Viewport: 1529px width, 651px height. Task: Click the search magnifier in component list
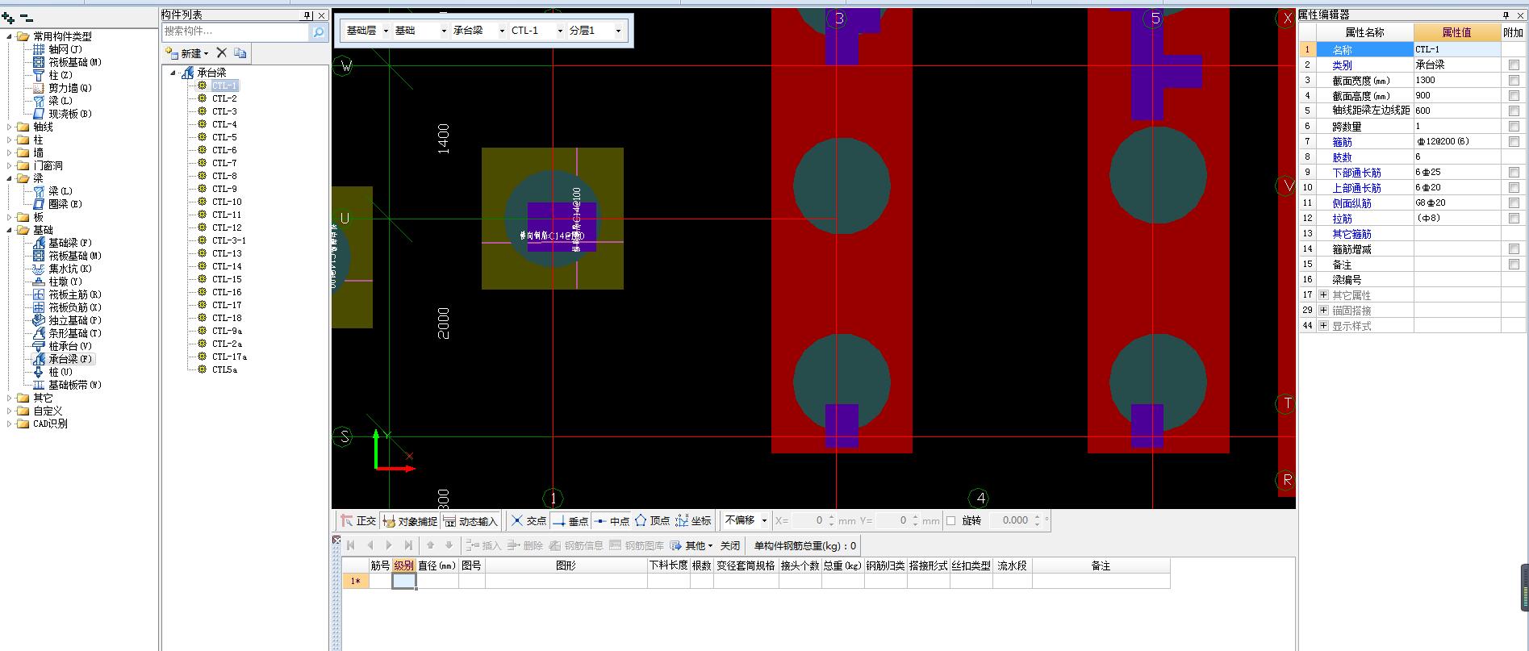[x=318, y=31]
